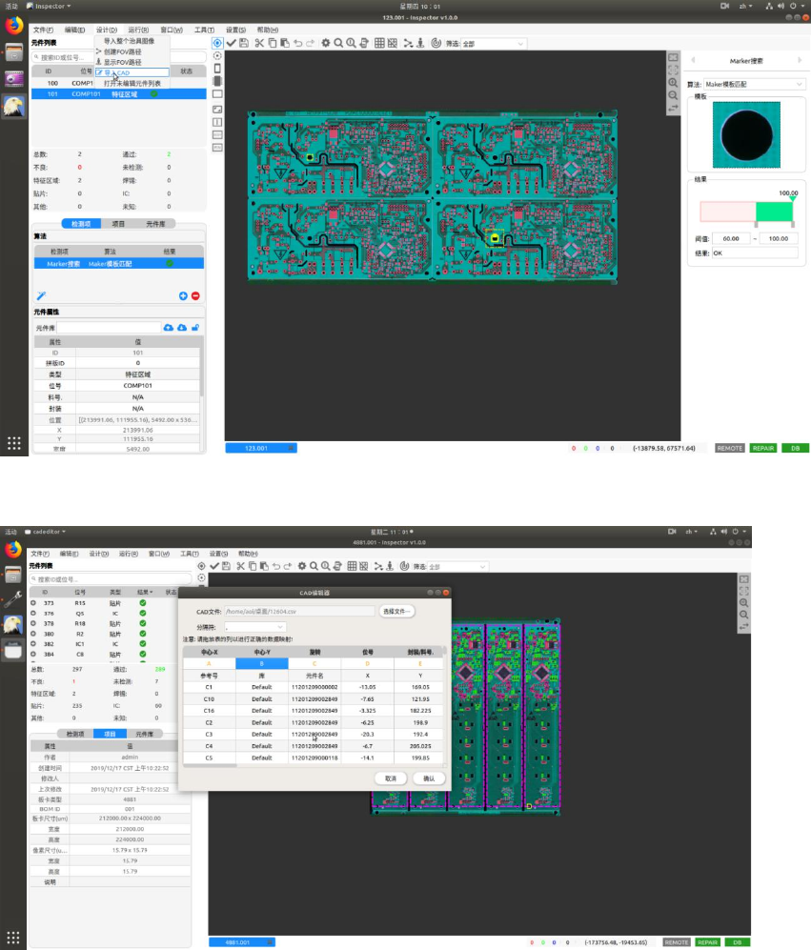Click the black circle template thumbnail
The width and height of the screenshot is (811, 950).
pos(746,134)
